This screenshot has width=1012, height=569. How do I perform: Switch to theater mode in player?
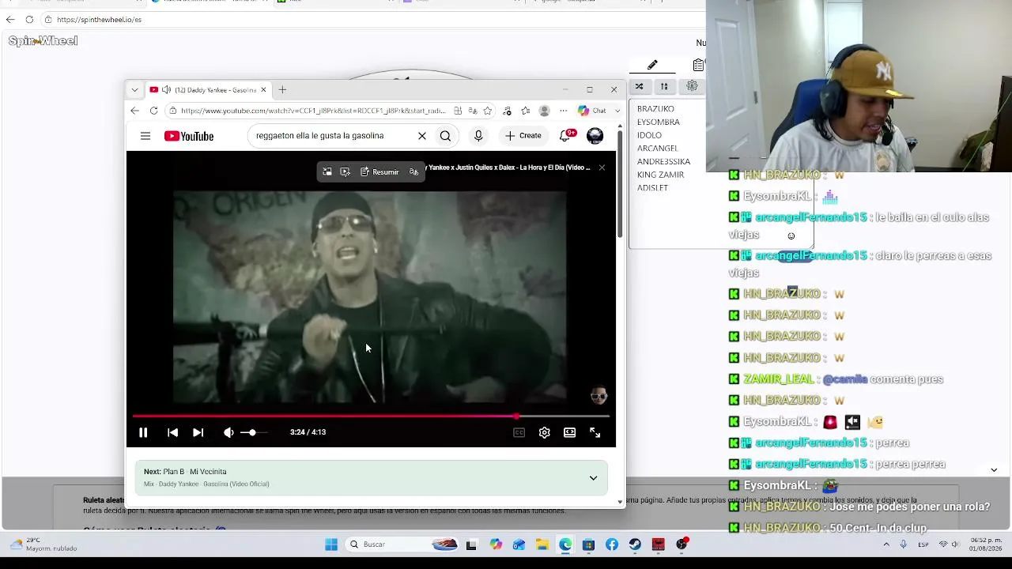click(569, 432)
